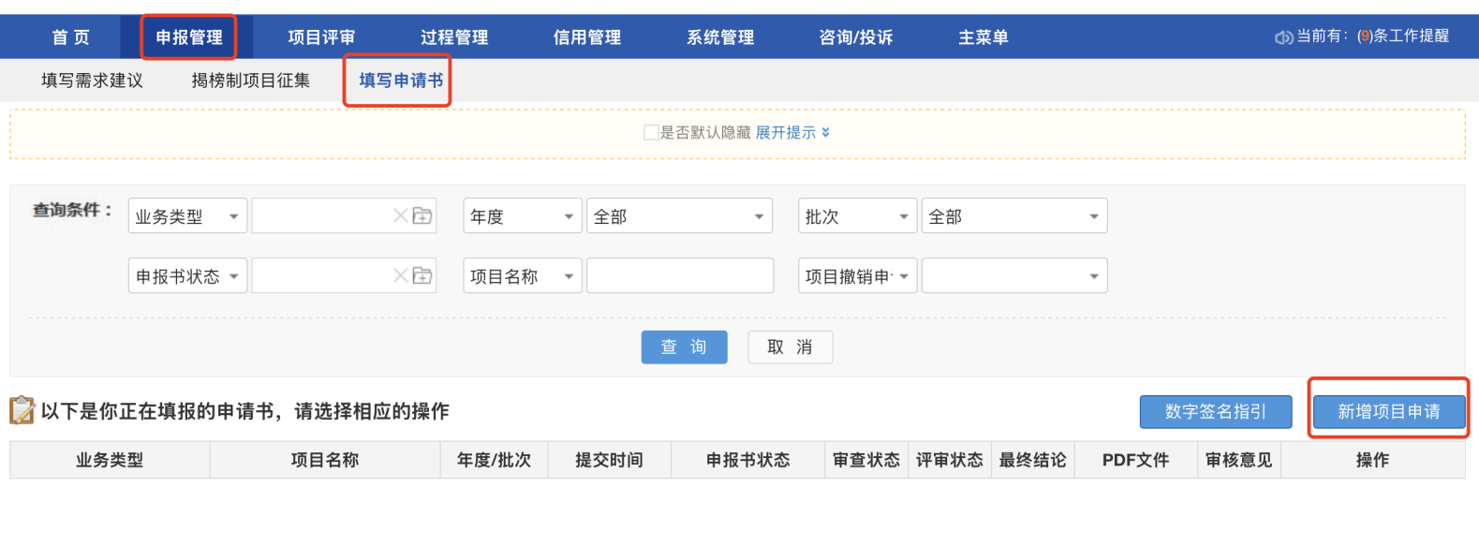This screenshot has width=1479, height=546.
Task: Clear the 申报书状态 value with the X icon
Action: pos(400,276)
